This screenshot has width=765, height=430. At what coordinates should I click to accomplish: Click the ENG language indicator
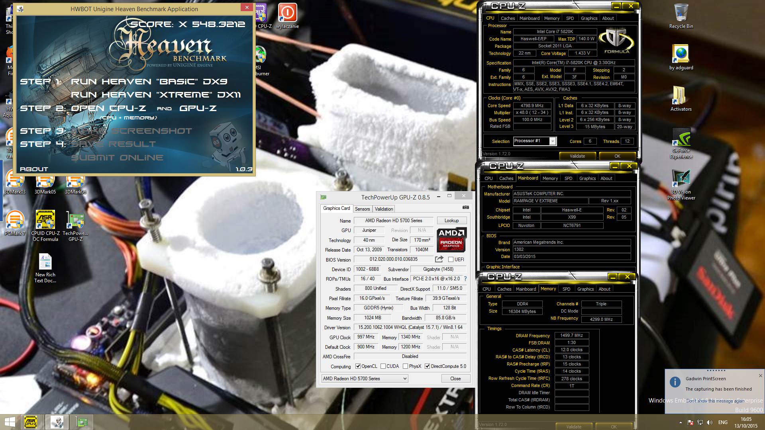[x=723, y=422]
